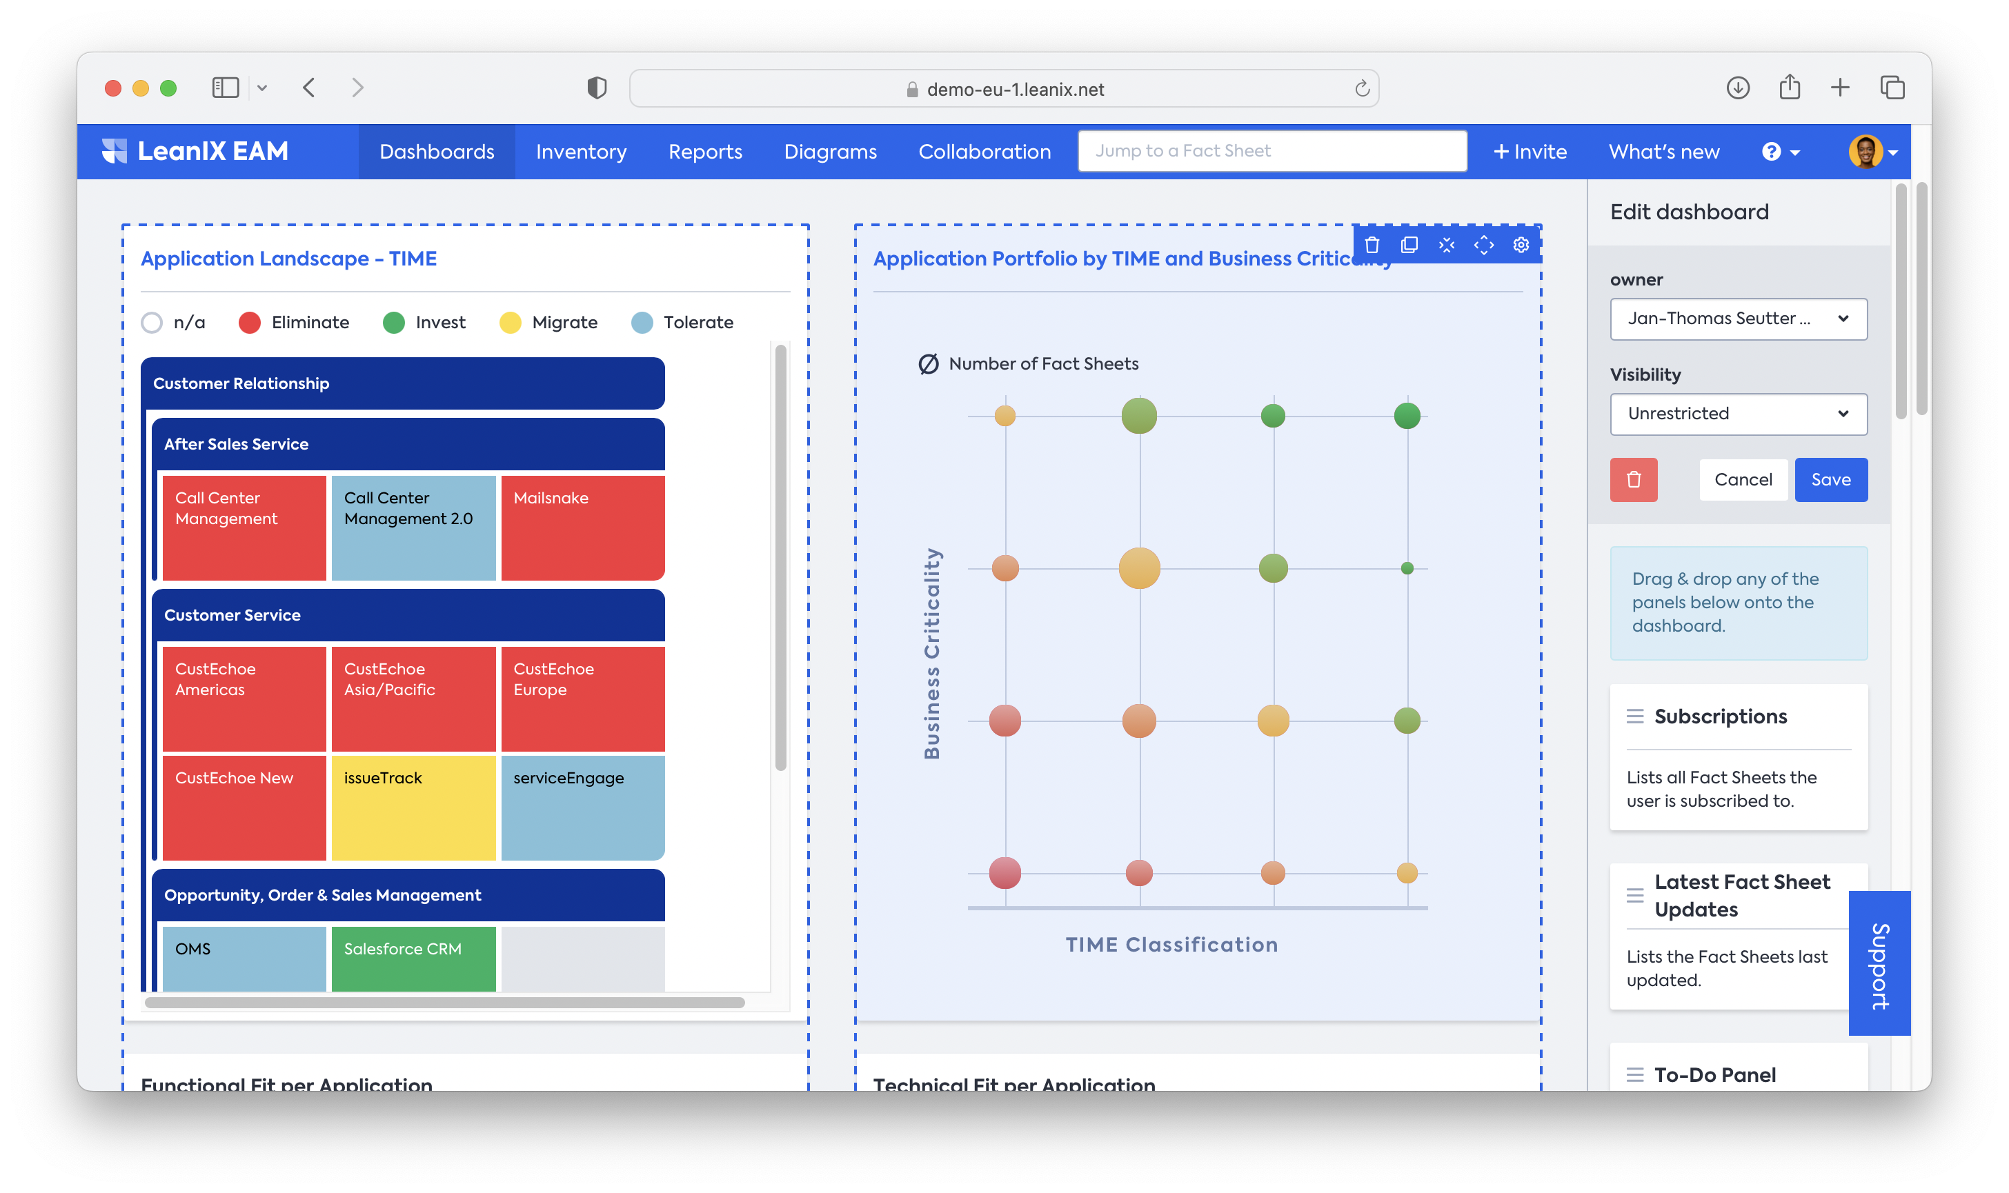
Task: Save the dashboard changes
Action: [x=1830, y=480]
